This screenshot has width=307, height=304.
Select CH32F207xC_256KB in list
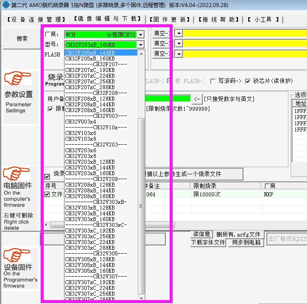tap(101, 81)
